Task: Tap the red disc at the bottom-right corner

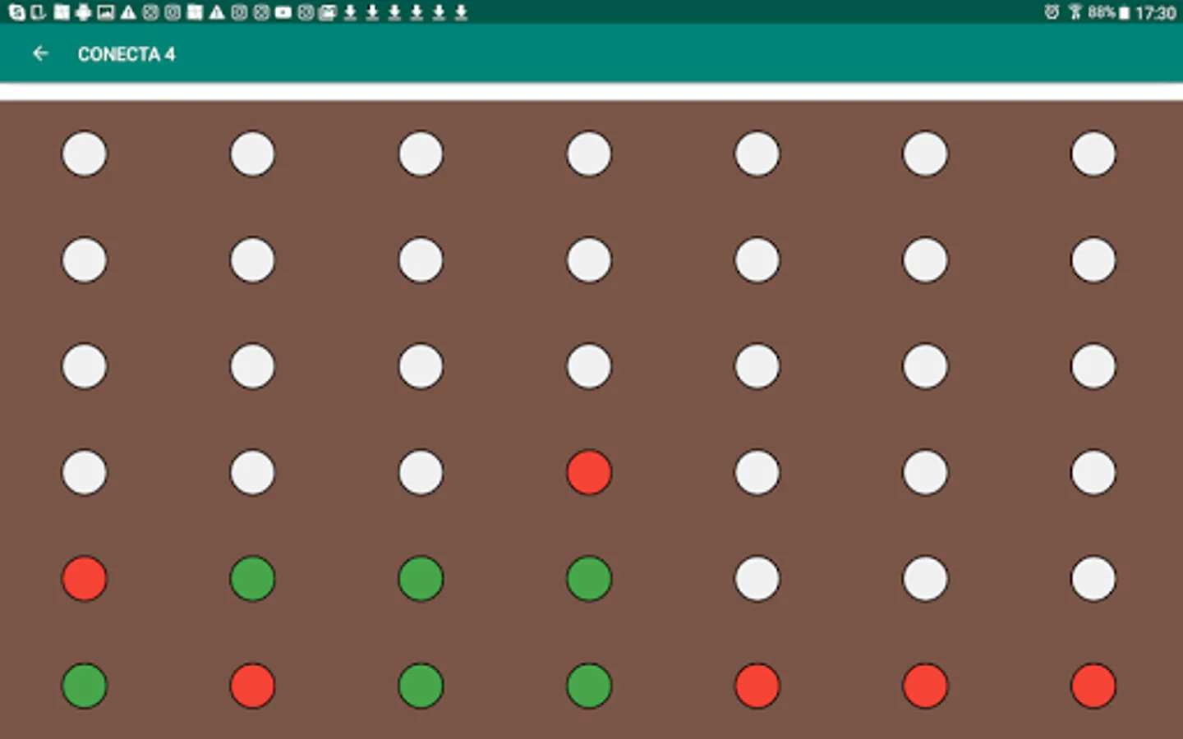Action: pos(1093,687)
